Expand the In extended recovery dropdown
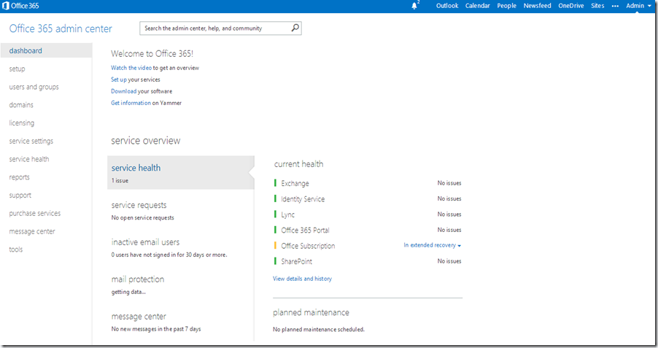The image size is (658, 348). point(433,245)
